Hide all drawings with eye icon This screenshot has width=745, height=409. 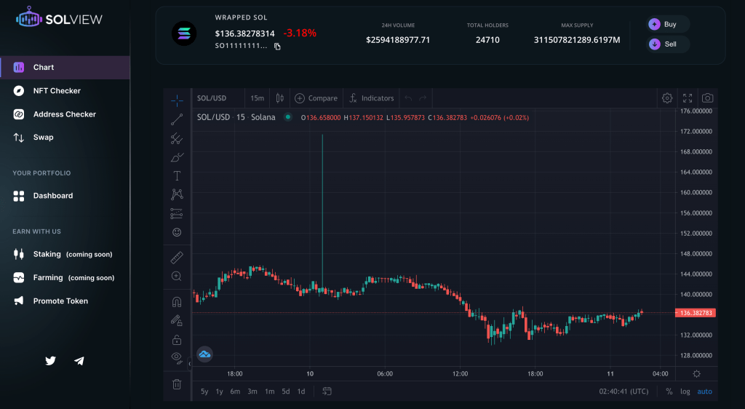[x=177, y=357]
